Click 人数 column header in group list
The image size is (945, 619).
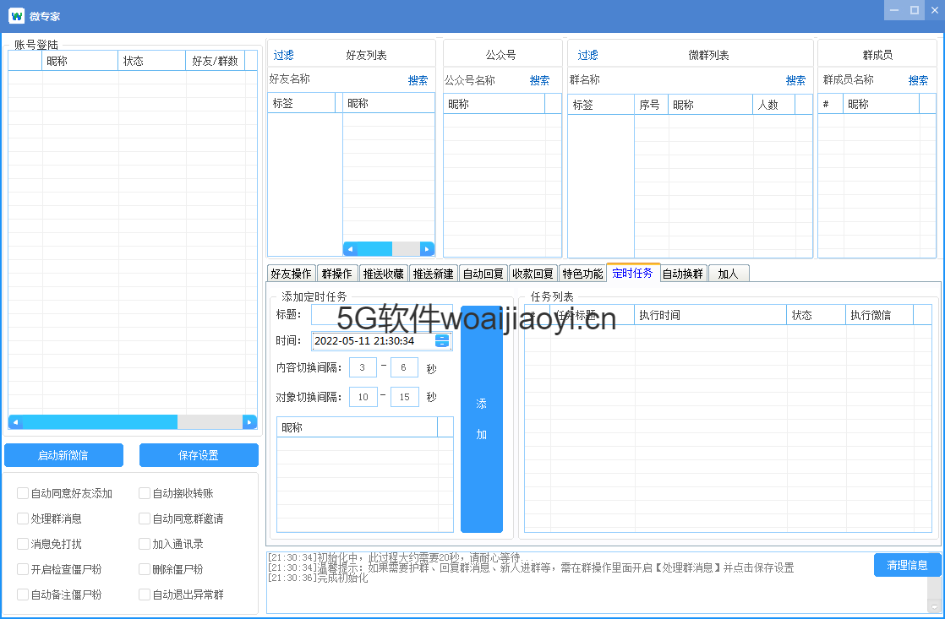[774, 105]
